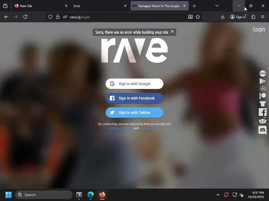Open the first pinned taskbar app

point(79,195)
